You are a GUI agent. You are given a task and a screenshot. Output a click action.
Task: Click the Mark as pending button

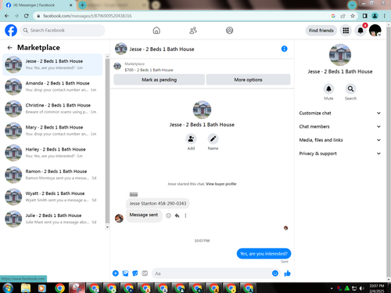(159, 80)
